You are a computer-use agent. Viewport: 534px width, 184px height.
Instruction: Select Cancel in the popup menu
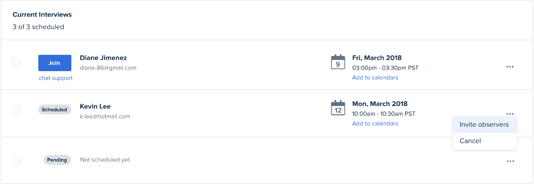point(484,141)
